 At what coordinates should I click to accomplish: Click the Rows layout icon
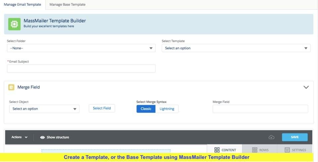(255, 150)
